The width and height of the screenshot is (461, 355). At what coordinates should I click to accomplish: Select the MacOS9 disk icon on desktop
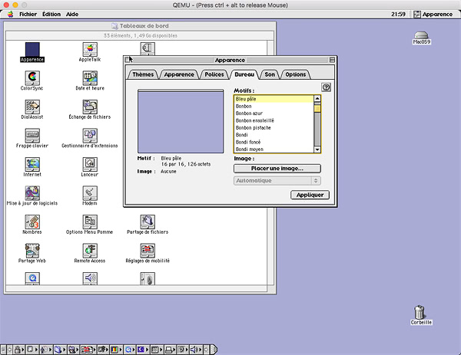(422, 38)
